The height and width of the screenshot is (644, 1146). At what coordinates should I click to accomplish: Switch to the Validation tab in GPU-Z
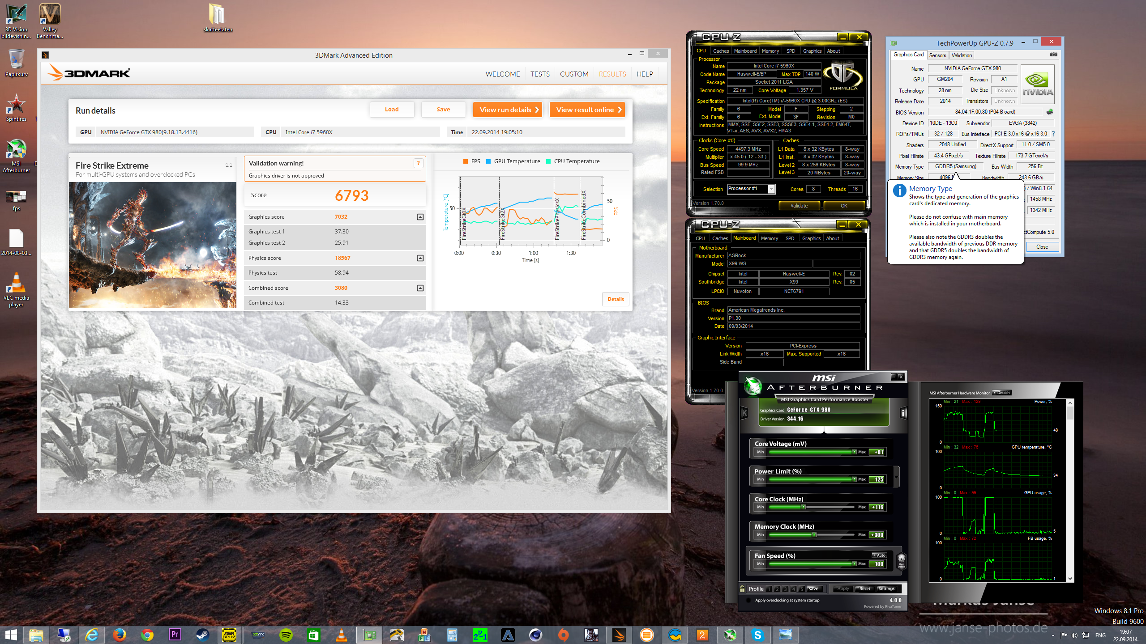tap(962, 55)
